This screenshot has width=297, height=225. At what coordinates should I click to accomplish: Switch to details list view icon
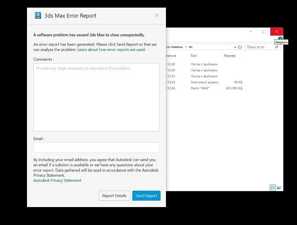[x=273, y=188]
